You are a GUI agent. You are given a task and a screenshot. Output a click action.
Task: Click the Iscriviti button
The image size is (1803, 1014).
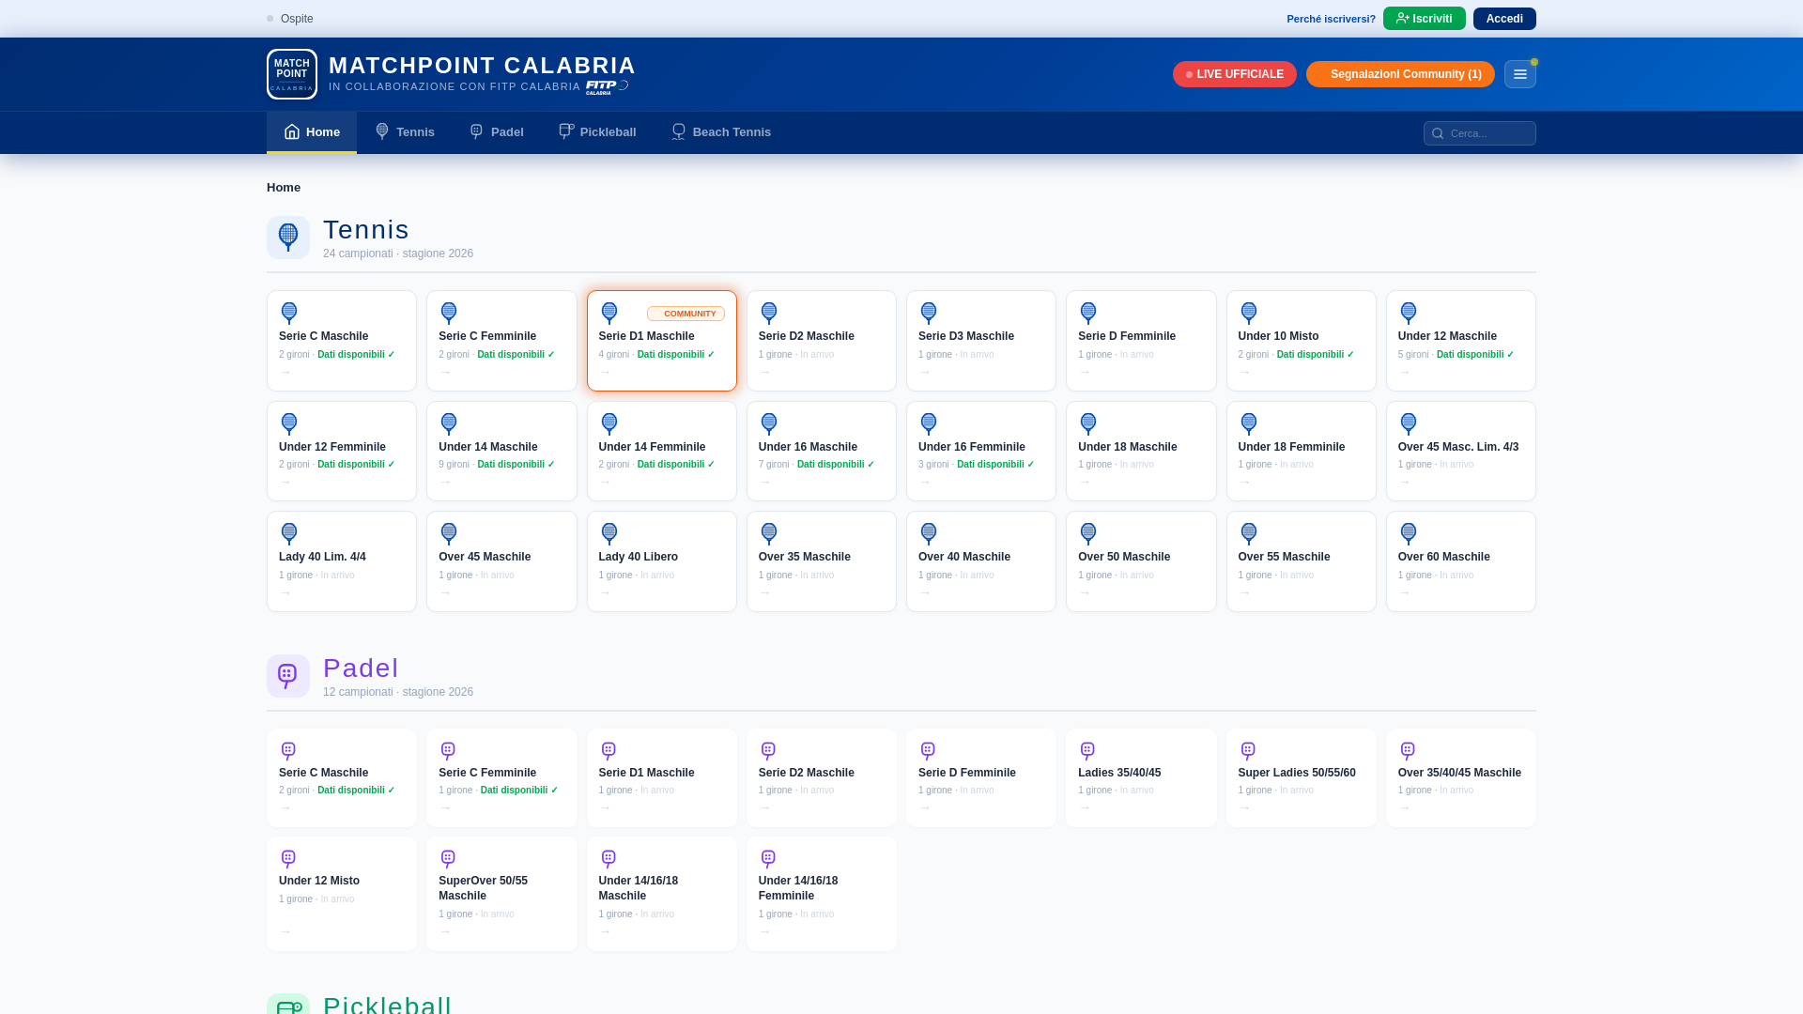[1424, 19]
